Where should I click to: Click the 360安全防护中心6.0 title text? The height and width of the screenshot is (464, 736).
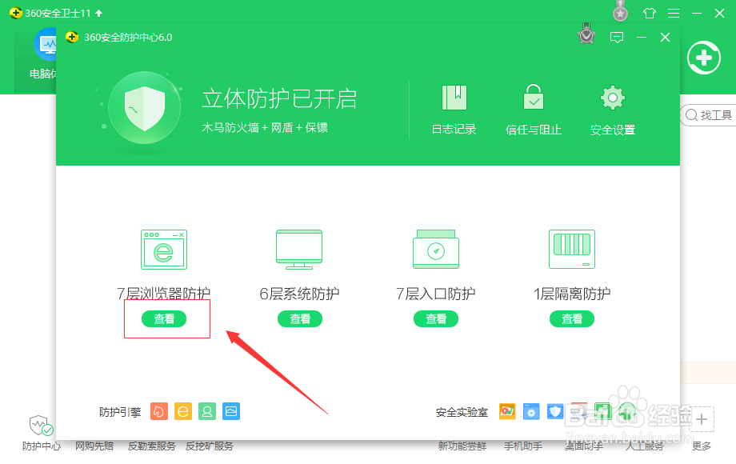pyautogui.click(x=128, y=37)
